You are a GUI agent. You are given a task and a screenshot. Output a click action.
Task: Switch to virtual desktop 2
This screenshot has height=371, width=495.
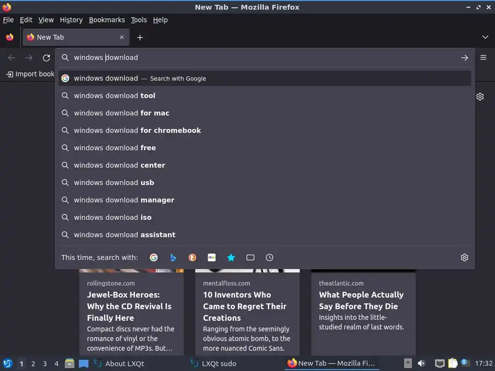33,364
